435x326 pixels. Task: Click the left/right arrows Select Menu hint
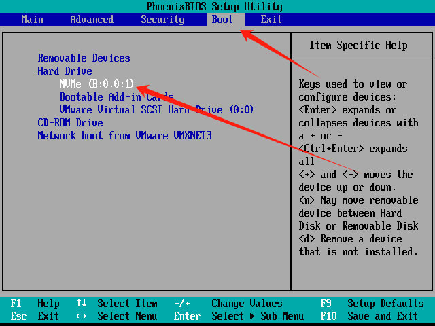(x=117, y=316)
